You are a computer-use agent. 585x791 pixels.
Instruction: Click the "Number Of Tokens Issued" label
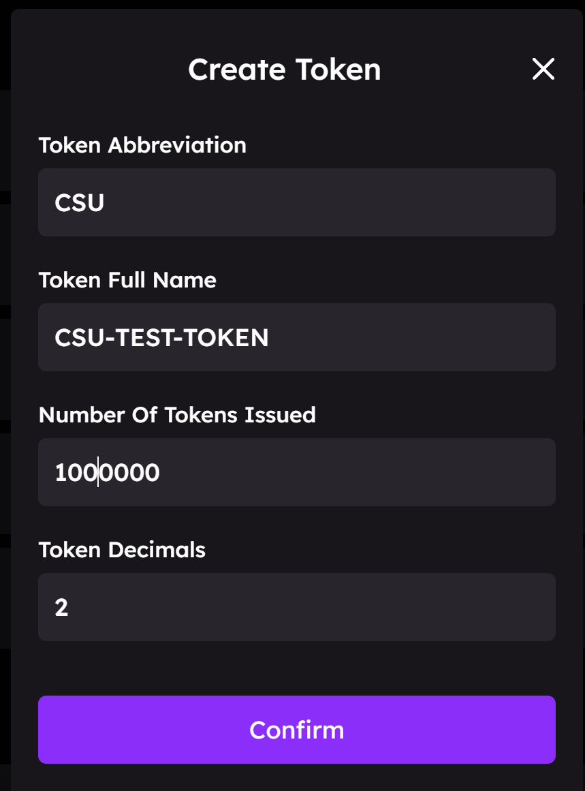click(x=177, y=415)
